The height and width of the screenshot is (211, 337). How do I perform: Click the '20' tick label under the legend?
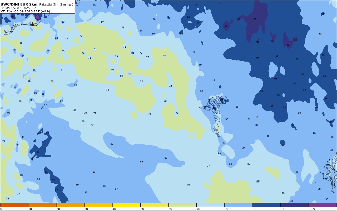pyautogui.click(x=58, y=209)
